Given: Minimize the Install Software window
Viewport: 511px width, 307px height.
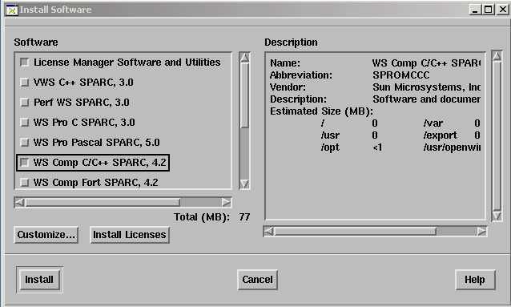Looking at the screenshot, I should [475, 10].
